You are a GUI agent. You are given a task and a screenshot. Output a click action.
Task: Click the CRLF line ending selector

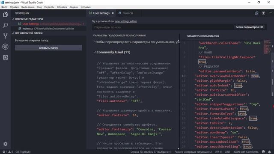click(227, 152)
